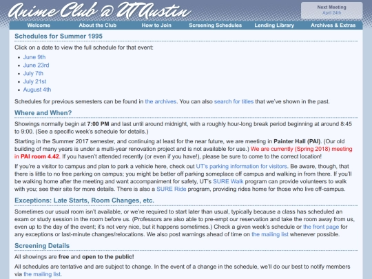This screenshot has height=279, width=372.
Task: Open Archives & Extras menu item
Action: pos(333,25)
